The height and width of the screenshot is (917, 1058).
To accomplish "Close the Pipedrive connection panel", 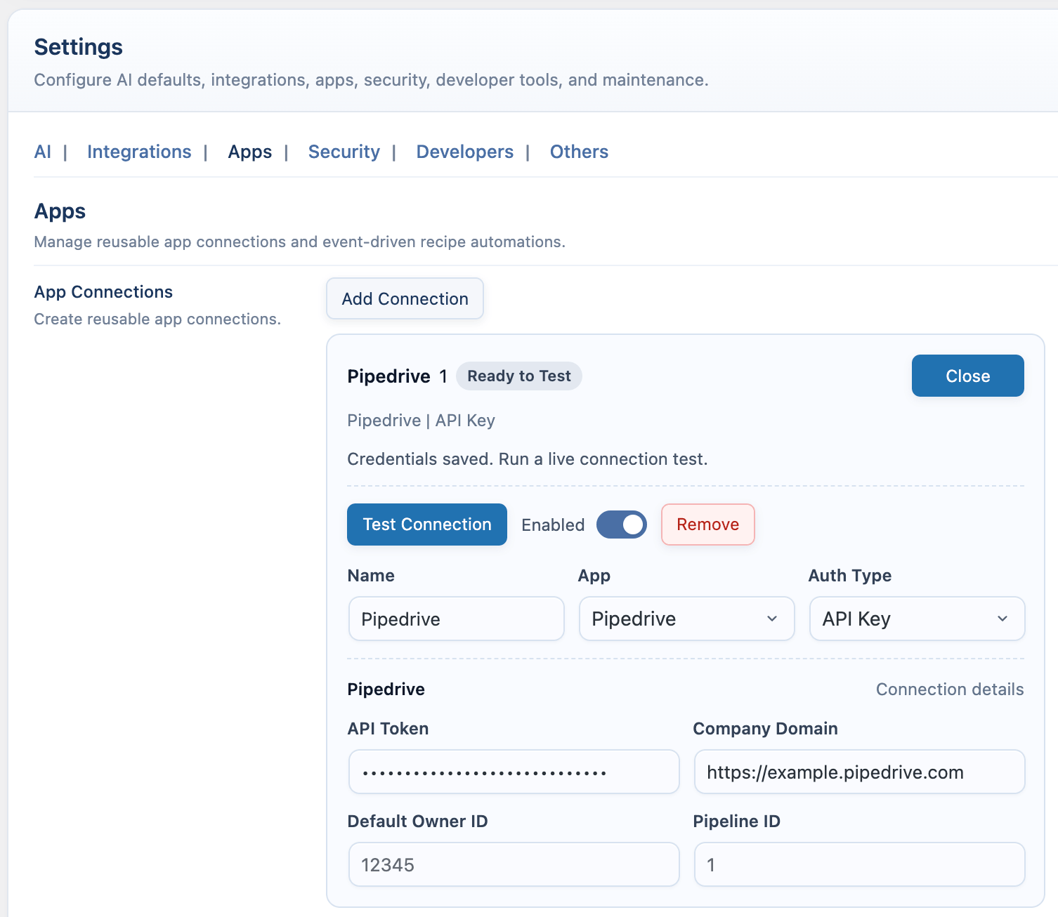I will 967,376.
